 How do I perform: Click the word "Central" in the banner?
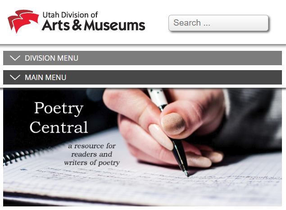(x=59, y=127)
